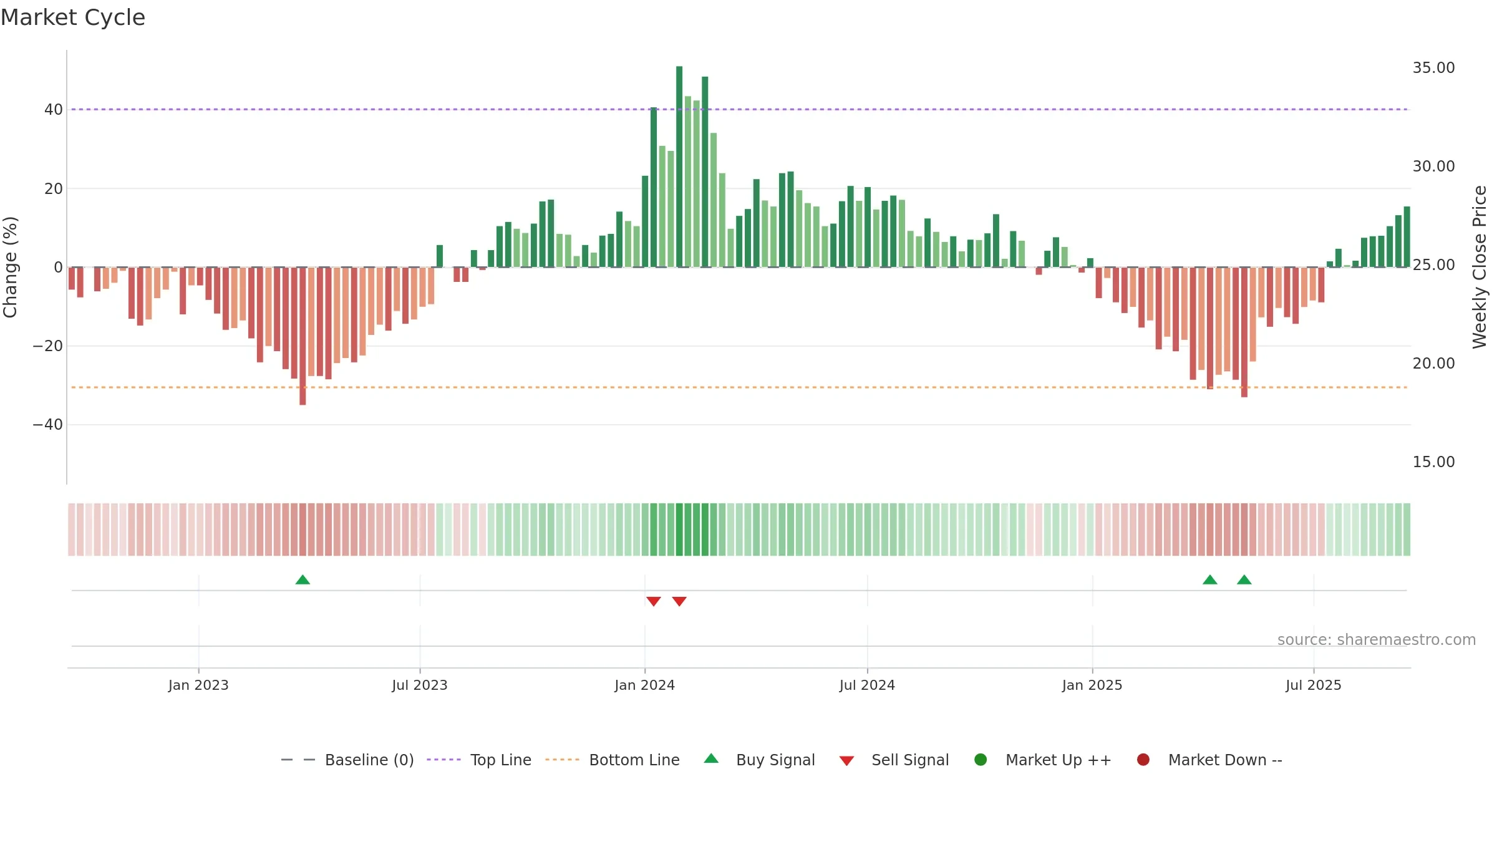Click the 20 tick on Change axis

pos(54,188)
